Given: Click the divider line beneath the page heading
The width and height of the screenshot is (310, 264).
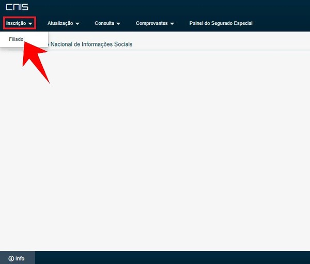Looking at the screenshot, I should click(159, 50).
